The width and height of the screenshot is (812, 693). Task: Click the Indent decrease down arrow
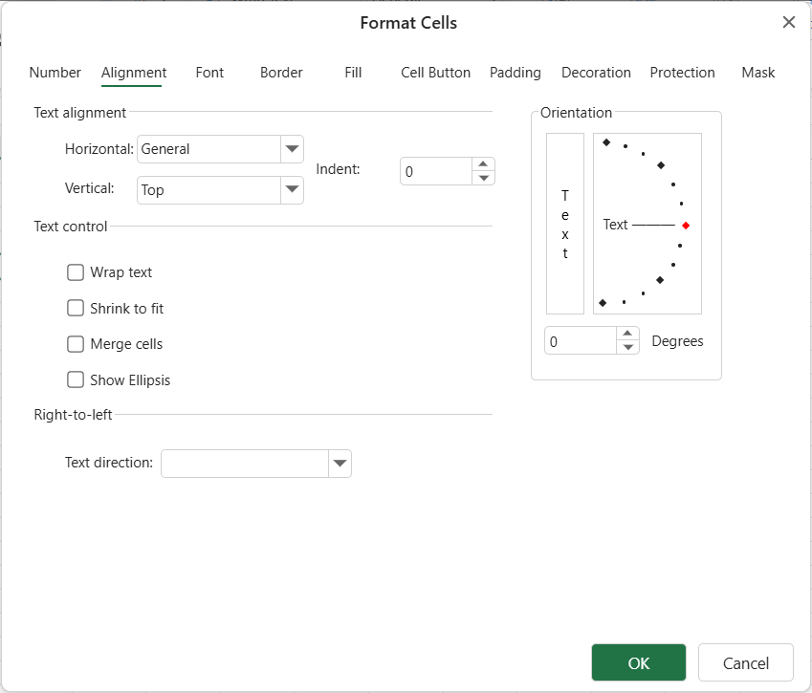coord(484,178)
